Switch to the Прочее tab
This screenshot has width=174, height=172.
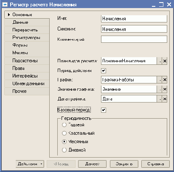tap(27, 91)
